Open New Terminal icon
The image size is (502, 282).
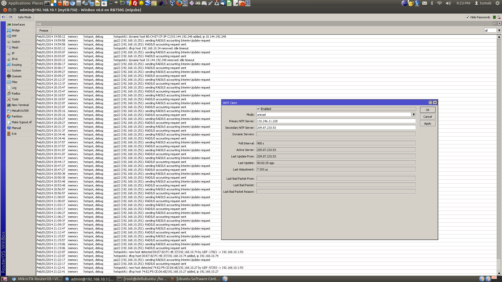coord(9,105)
